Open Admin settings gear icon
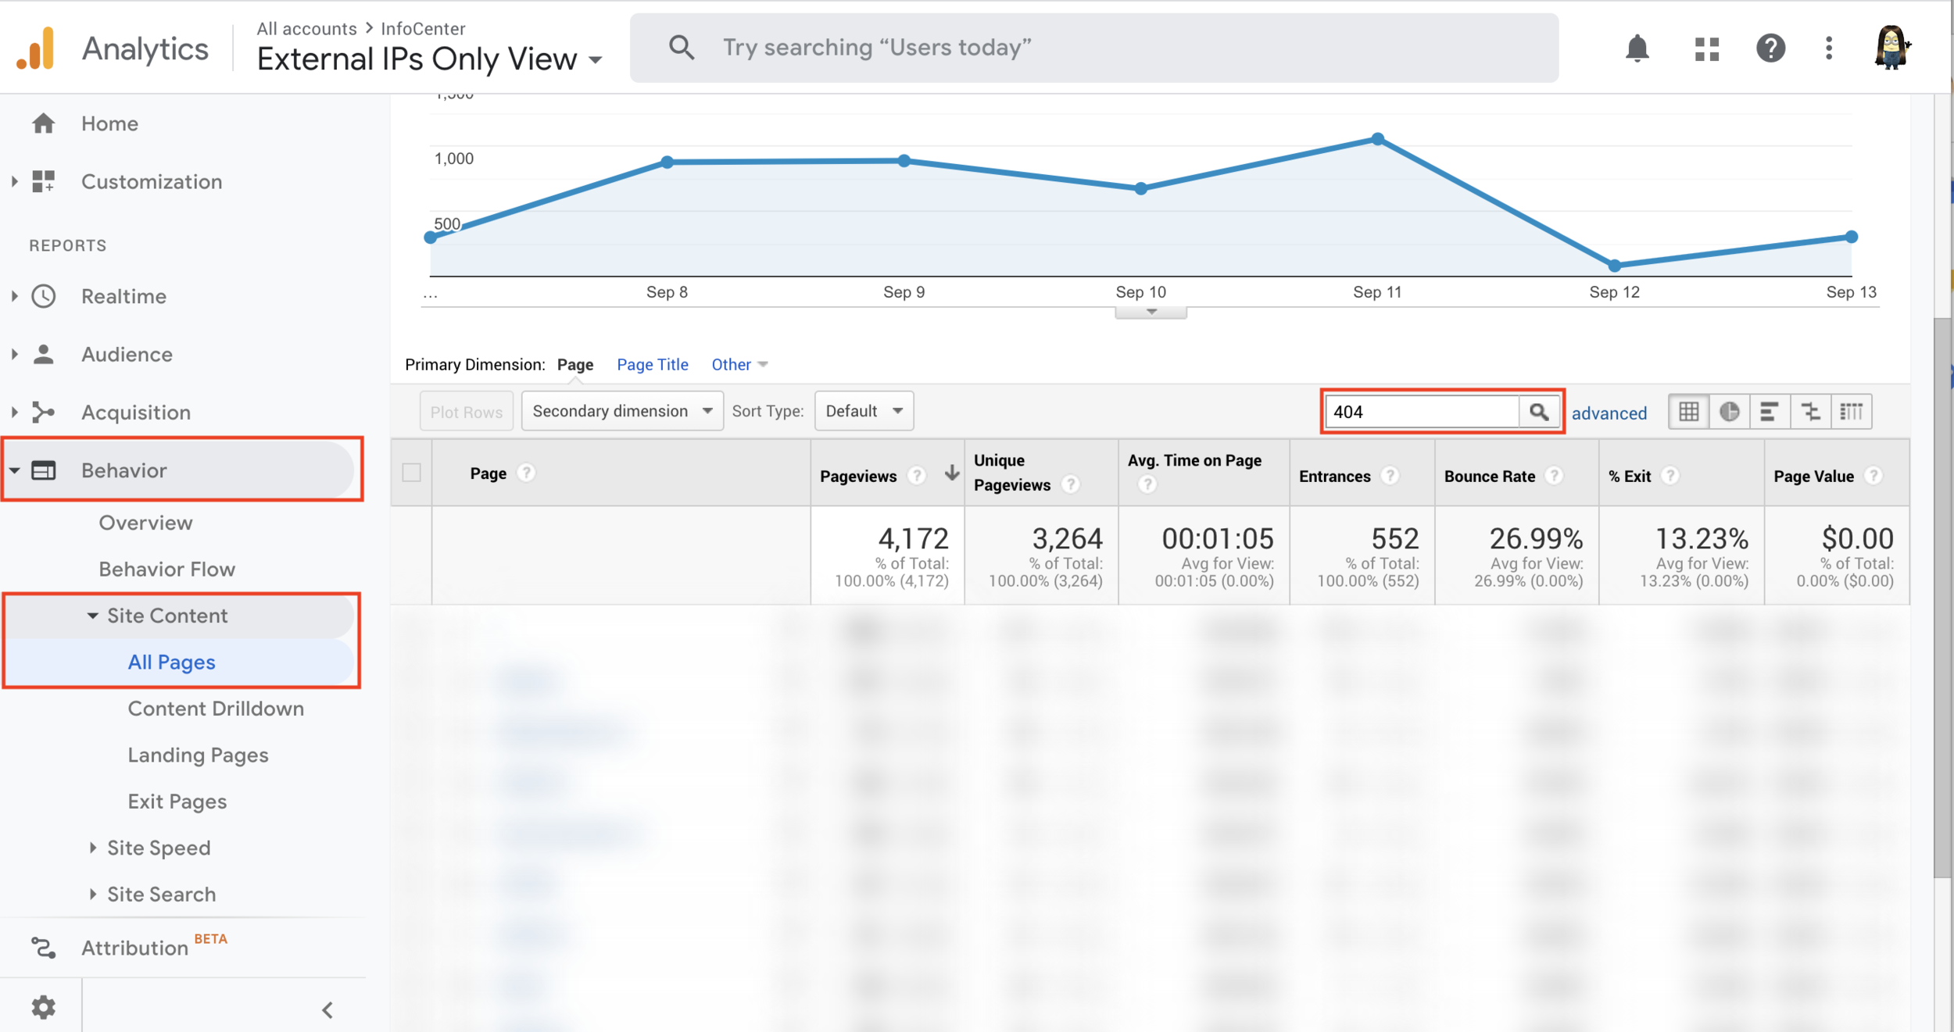Screen dimensions: 1954x1032 point(44,1008)
